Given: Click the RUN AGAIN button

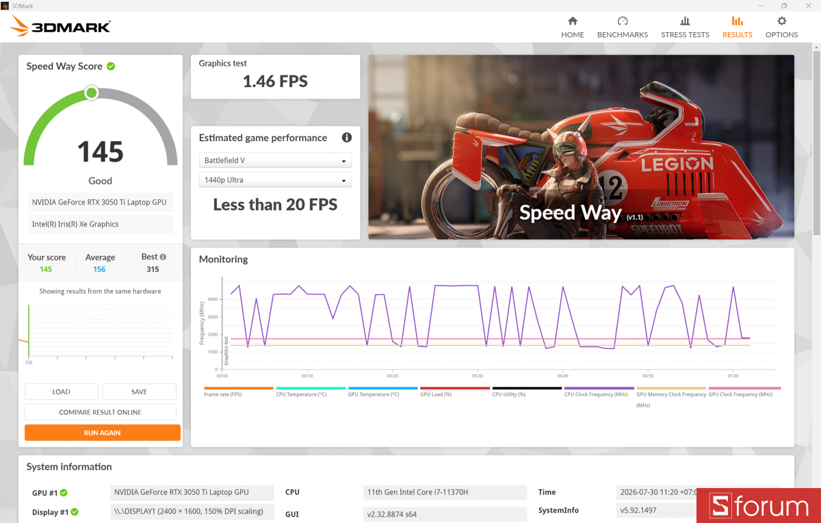Looking at the screenshot, I should pyautogui.click(x=103, y=433).
